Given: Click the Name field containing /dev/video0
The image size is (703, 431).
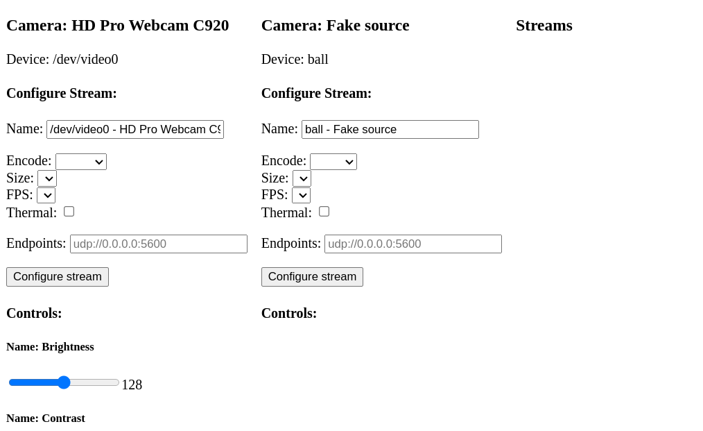Looking at the screenshot, I should [x=134, y=129].
